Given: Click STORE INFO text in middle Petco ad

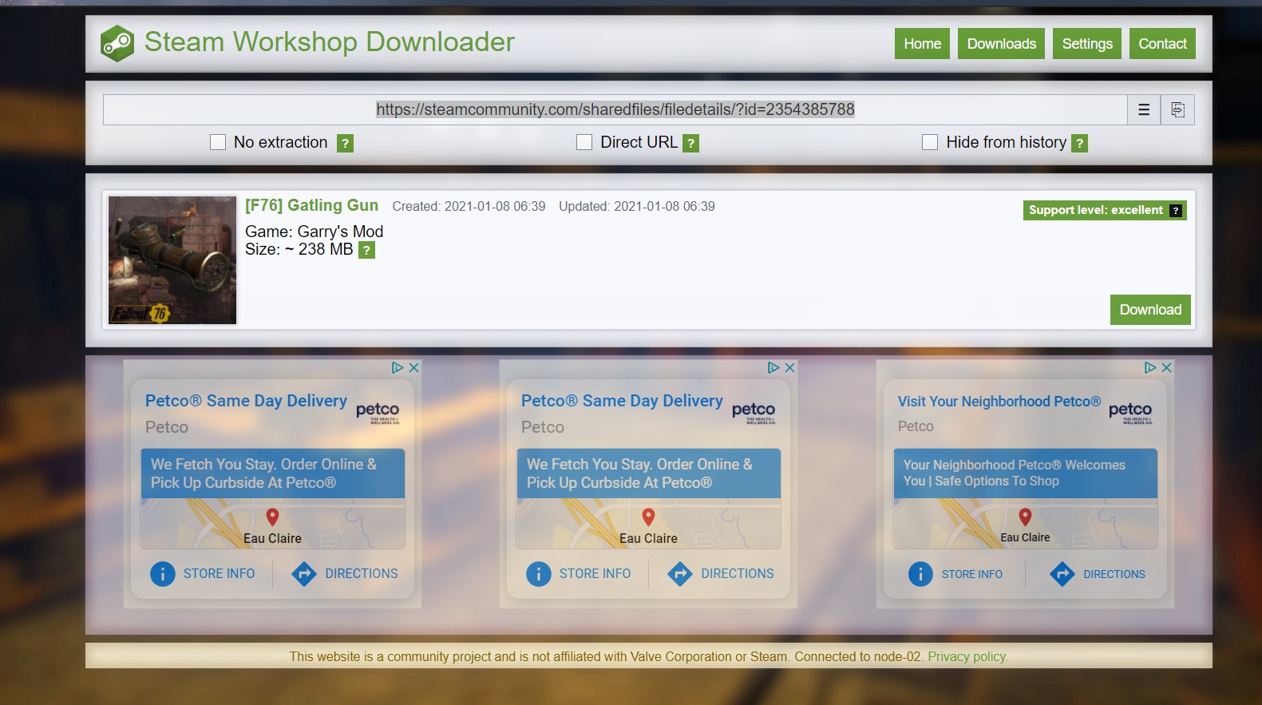Looking at the screenshot, I should [x=595, y=573].
